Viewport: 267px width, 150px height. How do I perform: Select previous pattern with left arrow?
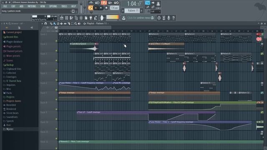click(123, 11)
